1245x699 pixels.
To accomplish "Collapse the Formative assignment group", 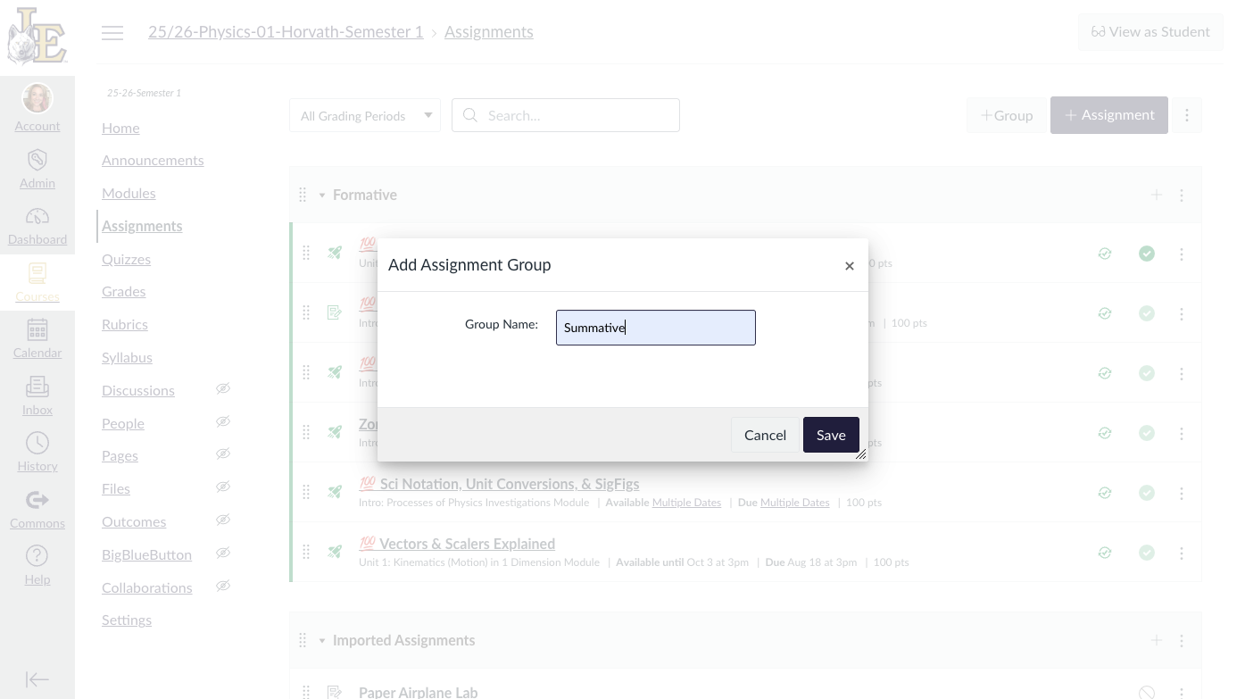I will pyautogui.click(x=322, y=195).
